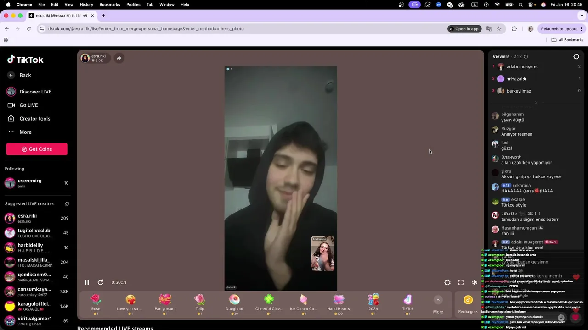Send a Hand Hearts gift
Screen dimensions: 588x330
339,304
